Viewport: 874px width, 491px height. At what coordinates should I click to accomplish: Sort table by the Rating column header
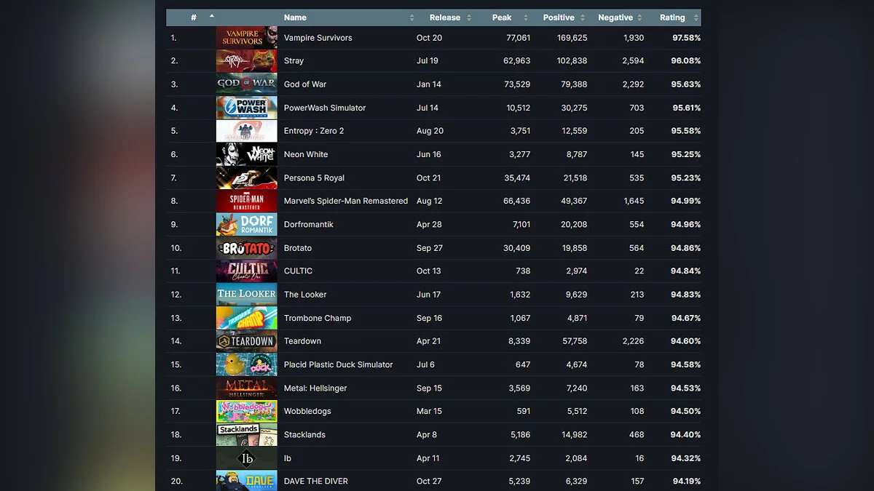click(x=672, y=17)
